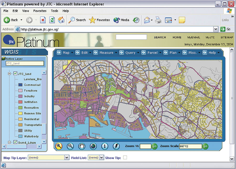
Task: Uncheck the JTC_land layer checkbox
Action: coord(15,73)
